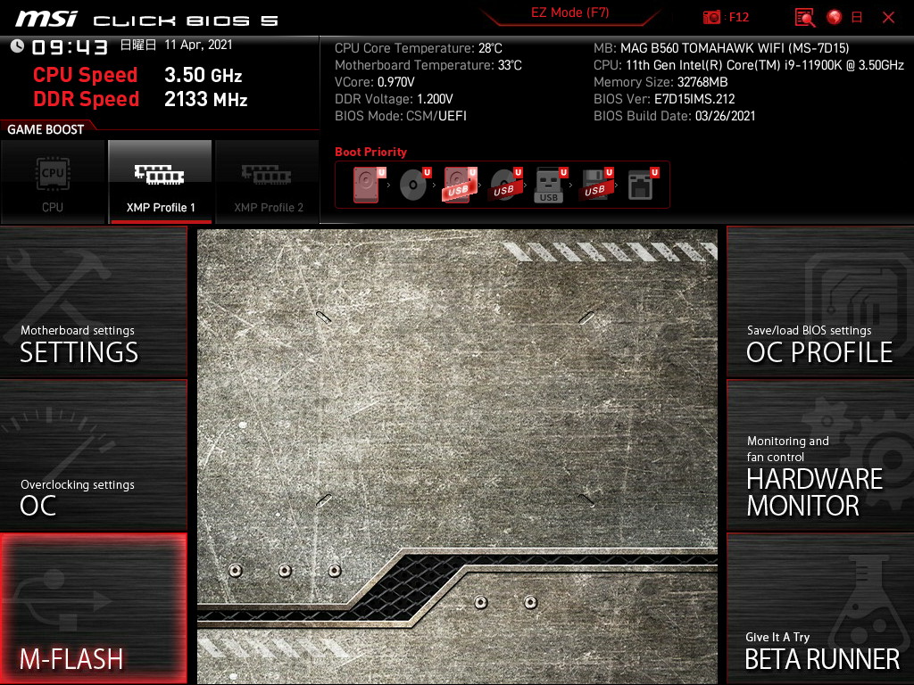Click the date 11 Apr, 2021
The width and height of the screenshot is (914, 685).
(x=198, y=45)
